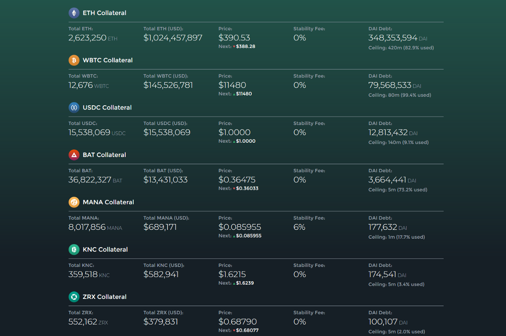Click ETH price $390.53
Image resolution: width=506 pixels, height=336 pixels.
coord(234,38)
